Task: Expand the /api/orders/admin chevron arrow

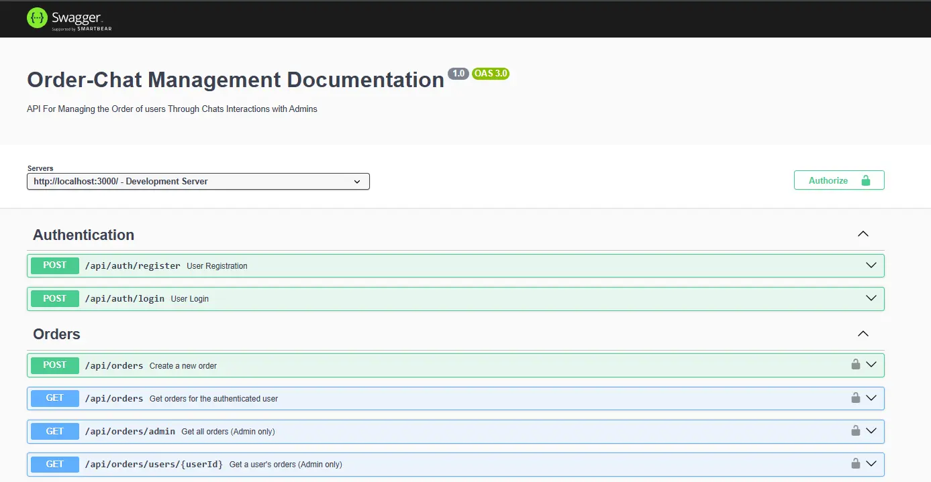Action: (x=871, y=430)
